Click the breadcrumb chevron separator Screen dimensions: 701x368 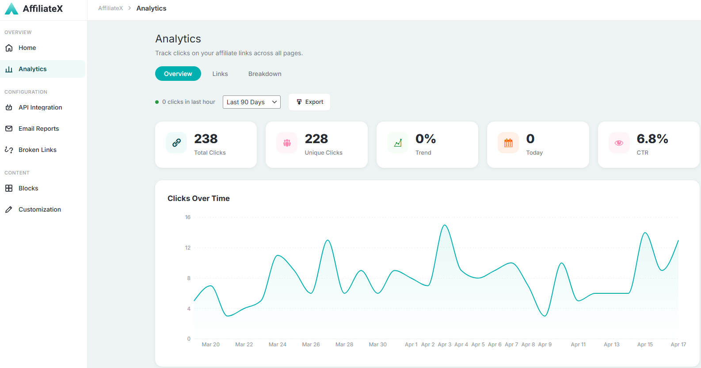(130, 8)
